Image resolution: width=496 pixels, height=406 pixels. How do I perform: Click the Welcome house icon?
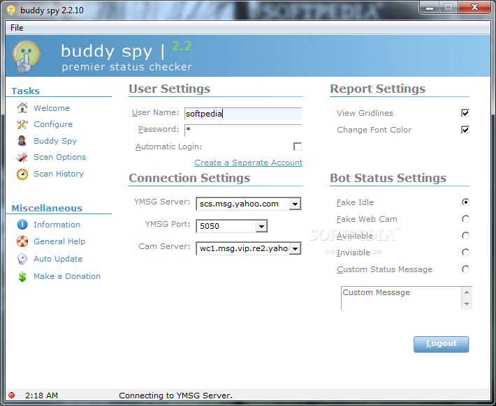[x=22, y=107]
